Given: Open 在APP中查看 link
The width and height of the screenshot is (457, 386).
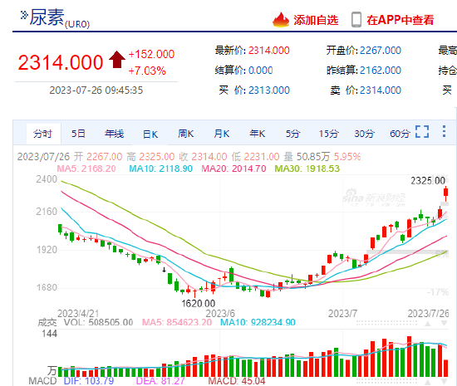Looking at the screenshot, I should [400, 20].
